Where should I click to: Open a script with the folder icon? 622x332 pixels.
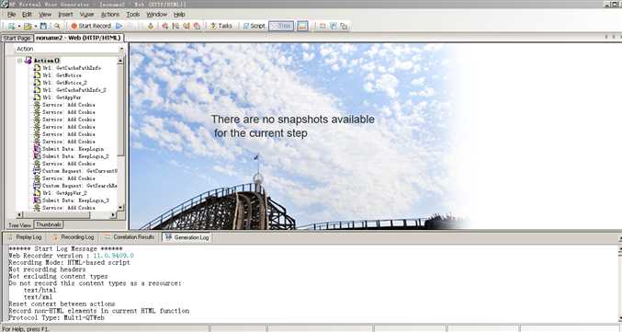point(28,26)
